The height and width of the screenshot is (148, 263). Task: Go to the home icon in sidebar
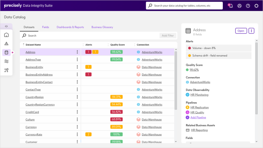pyautogui.click(x=6, y=35)
